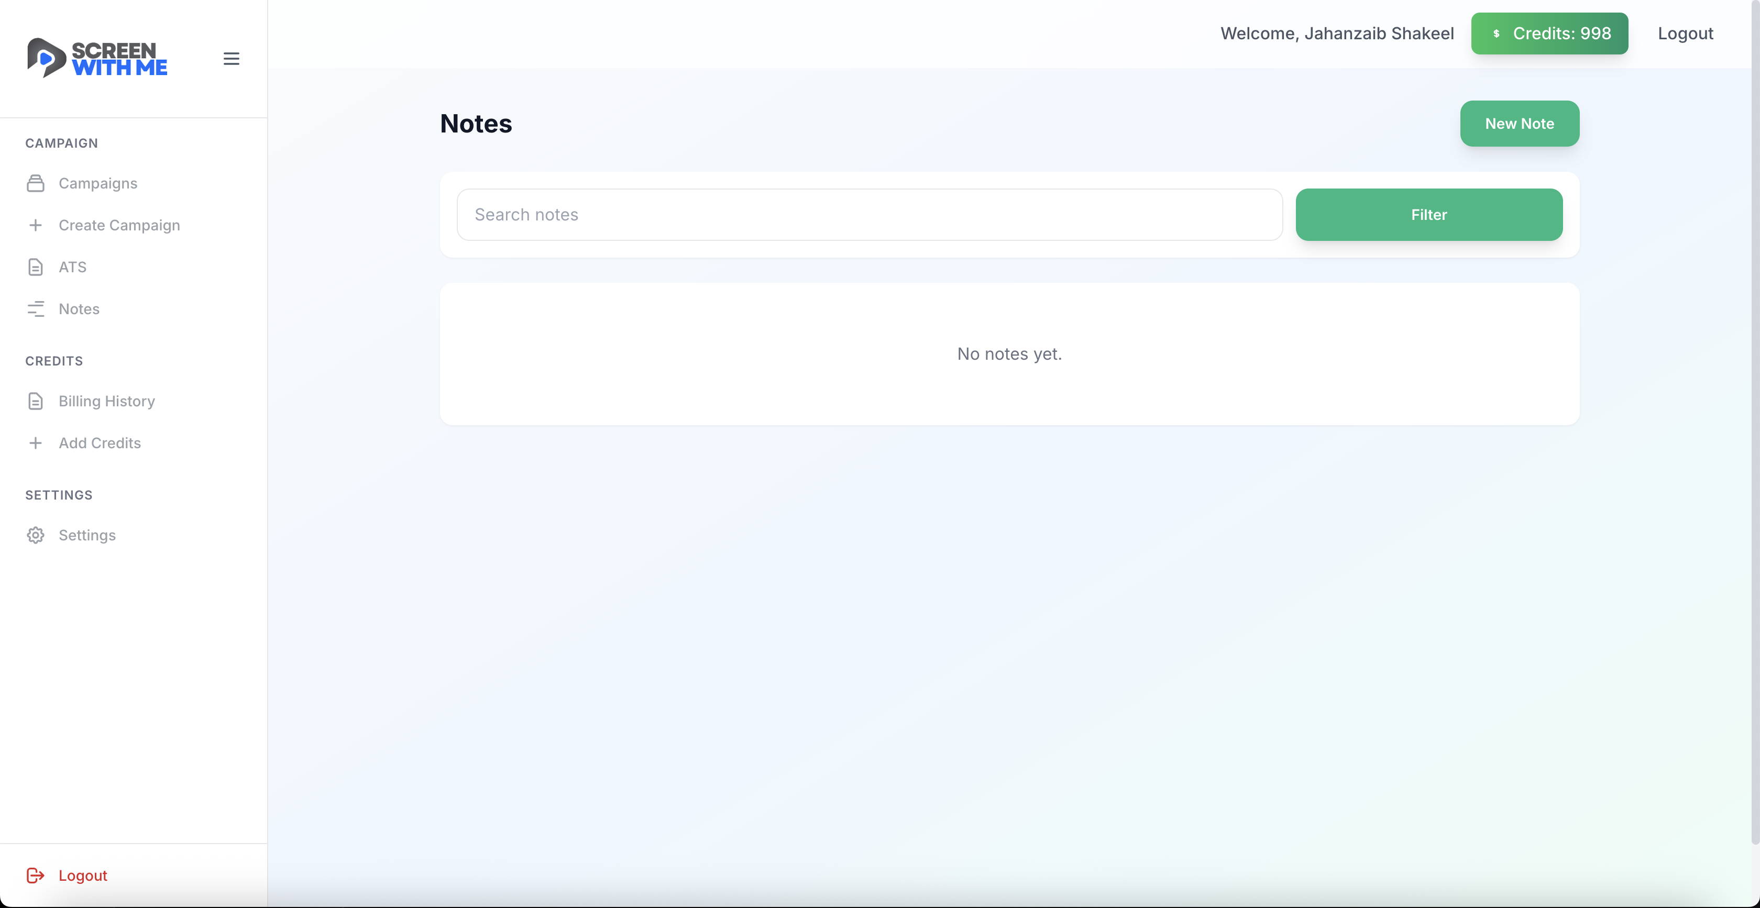Collapse sidebar using hamburger menu icon

pyautogui.click(x=231, y=59)
